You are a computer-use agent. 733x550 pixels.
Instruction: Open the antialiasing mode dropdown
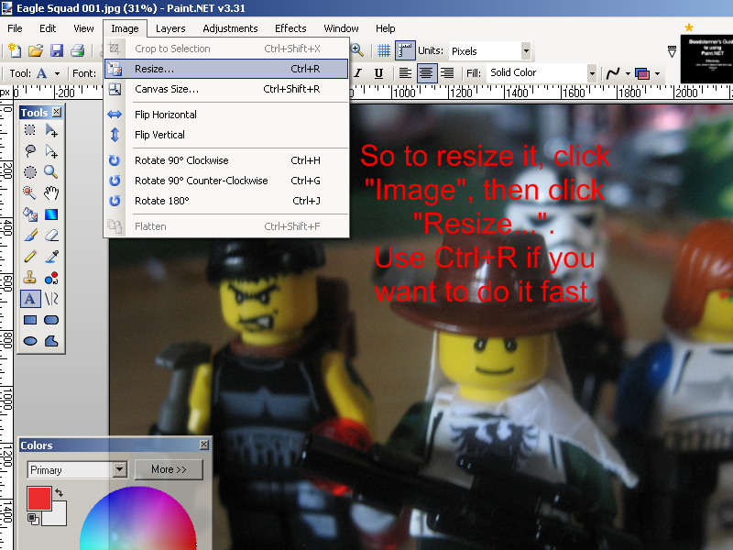628,73
